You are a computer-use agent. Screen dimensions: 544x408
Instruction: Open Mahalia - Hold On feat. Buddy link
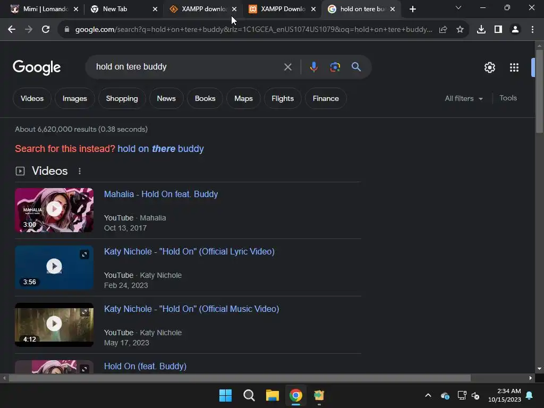161,194
